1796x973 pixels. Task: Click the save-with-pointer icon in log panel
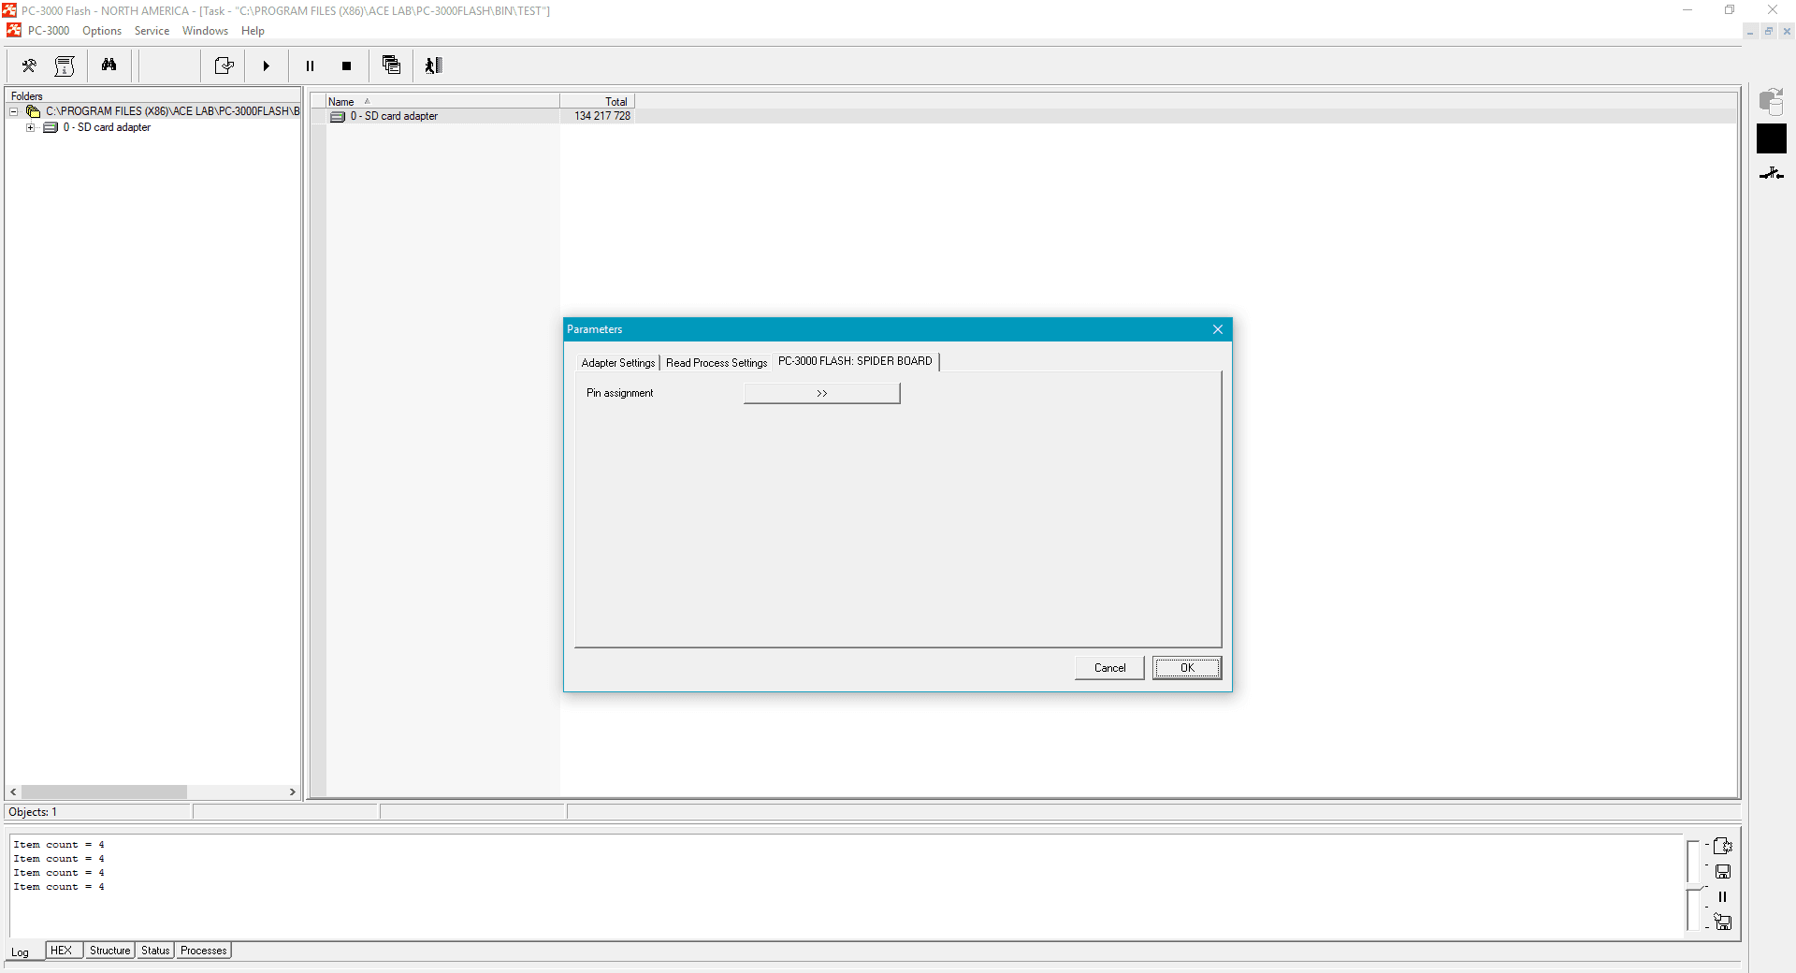coord(1722,922)
